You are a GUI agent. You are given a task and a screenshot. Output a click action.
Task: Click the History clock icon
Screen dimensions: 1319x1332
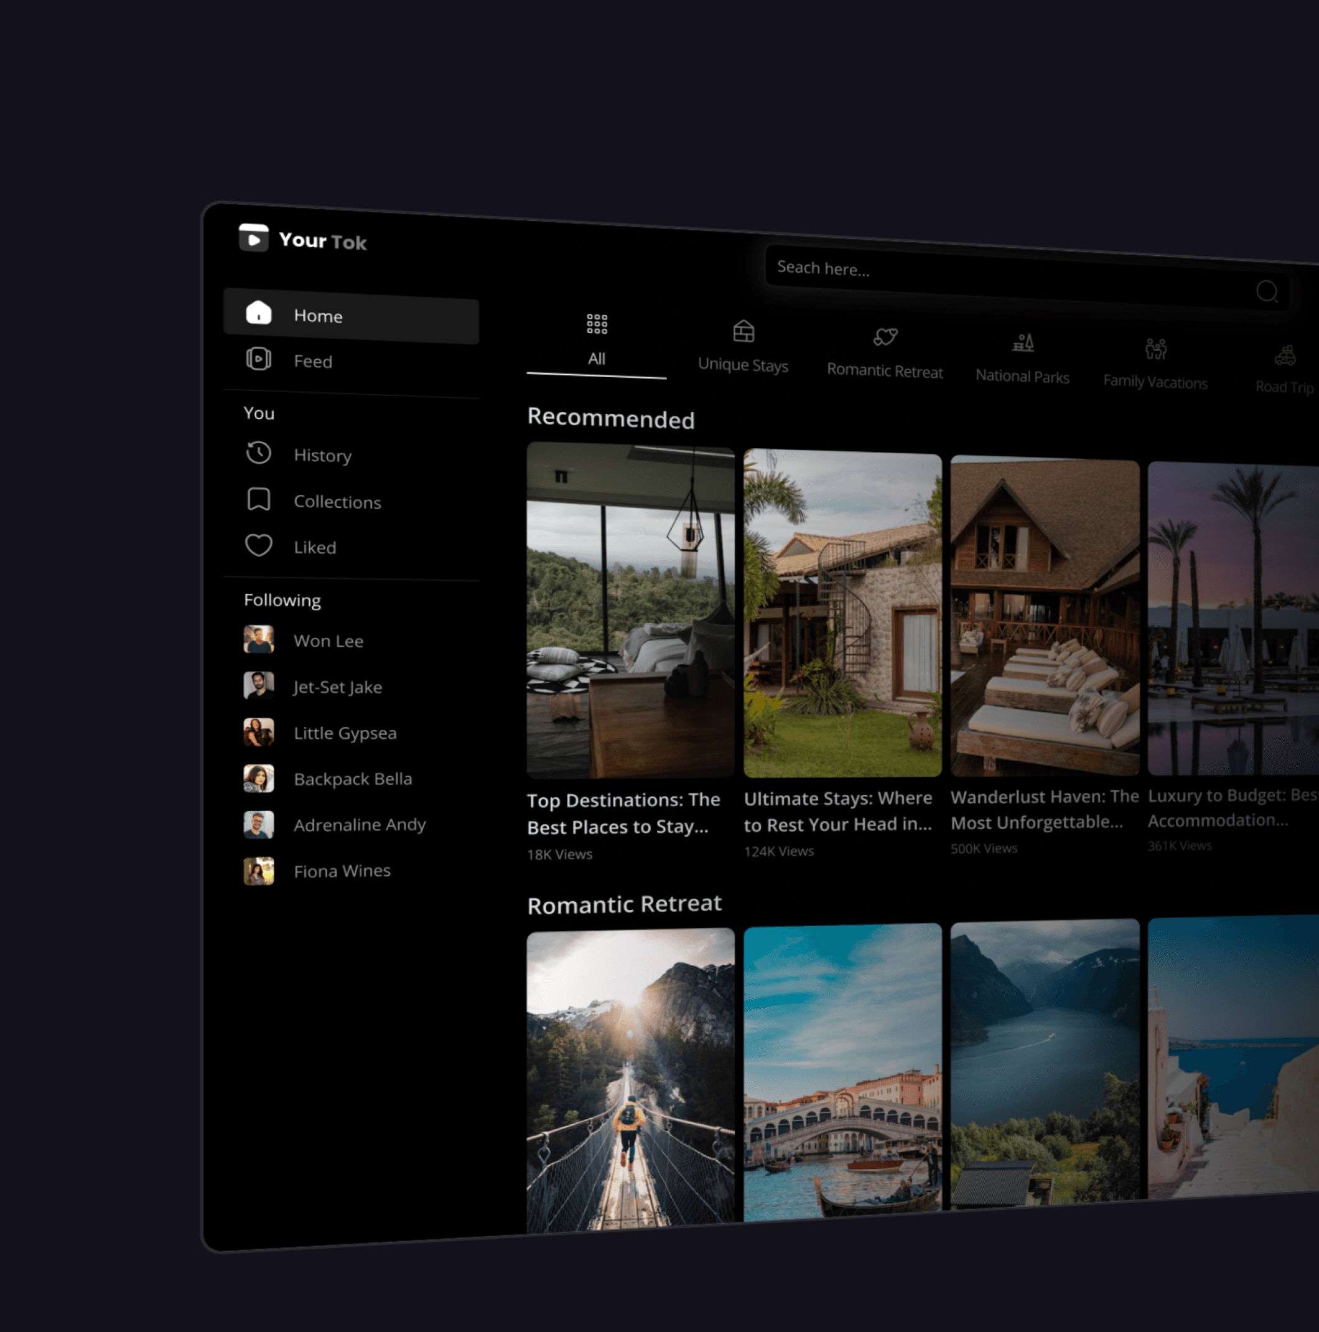tap(258, 453)
